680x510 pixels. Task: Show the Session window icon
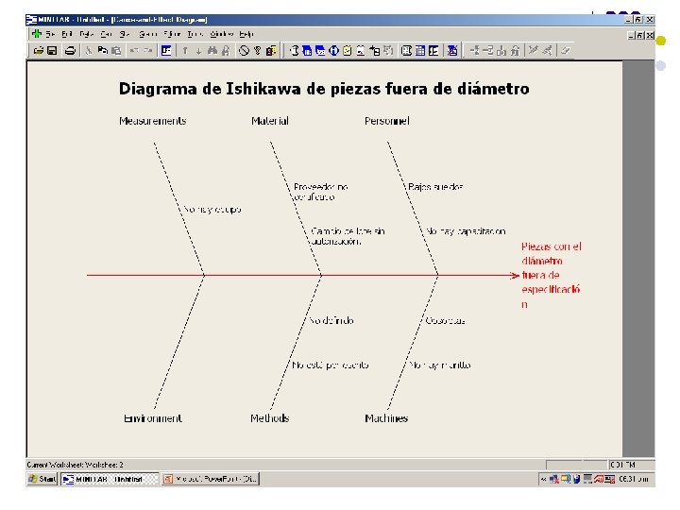click(294, 51)
